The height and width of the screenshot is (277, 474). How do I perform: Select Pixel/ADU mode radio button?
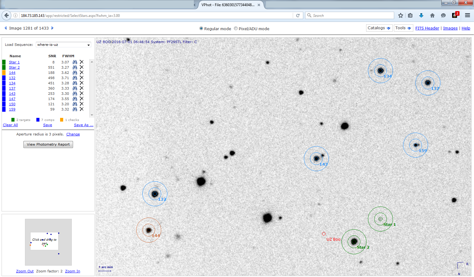[236, 29]
